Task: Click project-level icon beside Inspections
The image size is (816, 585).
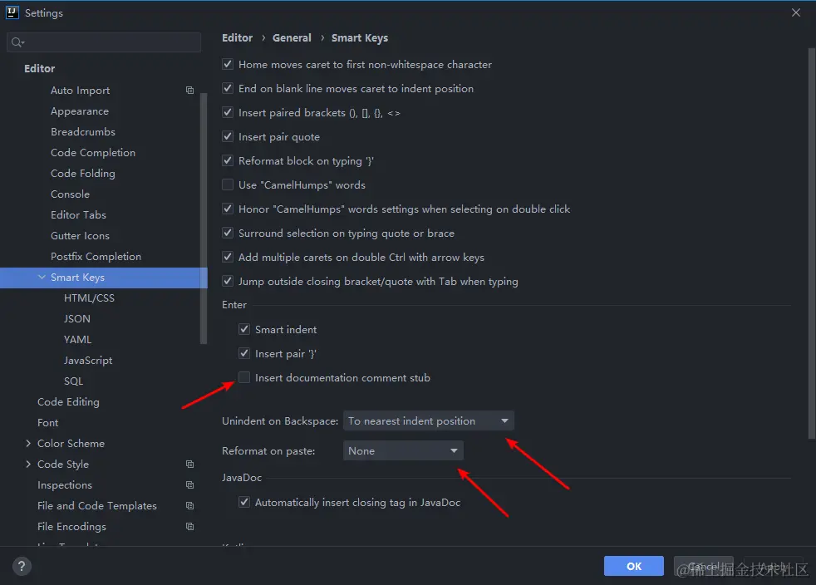Action: click(190, 484)
